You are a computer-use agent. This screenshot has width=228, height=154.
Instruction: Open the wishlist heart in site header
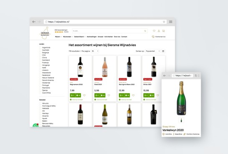click(154, 31)
